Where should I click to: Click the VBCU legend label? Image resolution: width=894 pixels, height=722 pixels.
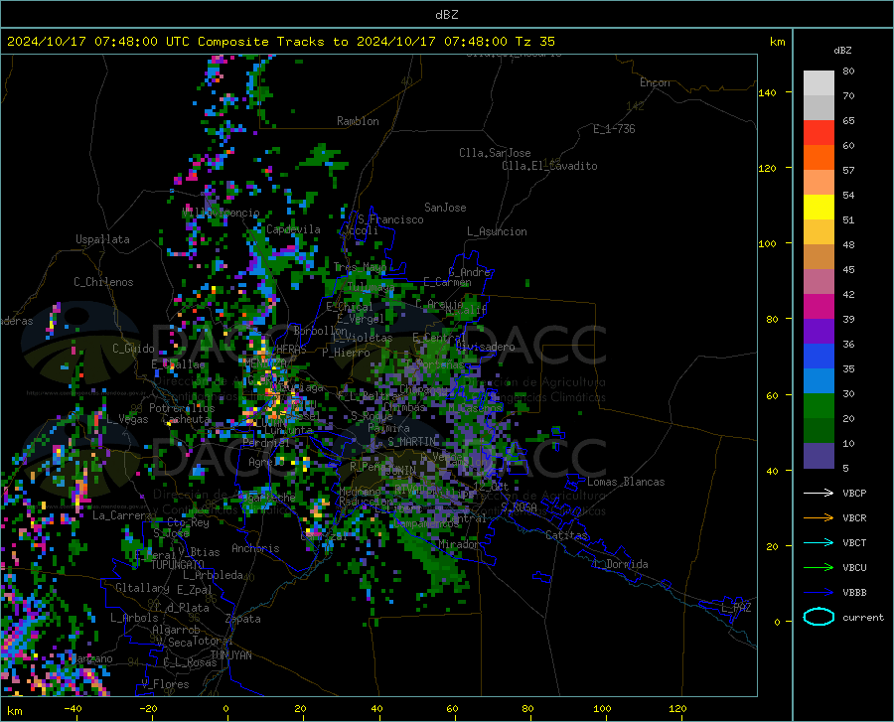pyautogui.click(x=854, y=568)
